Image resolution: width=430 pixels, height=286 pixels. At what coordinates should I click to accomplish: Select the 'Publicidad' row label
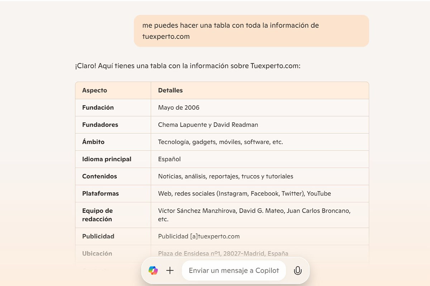[x=98, y=236]
